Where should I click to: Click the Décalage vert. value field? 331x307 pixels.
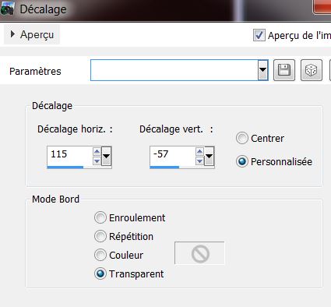(172, 155)
